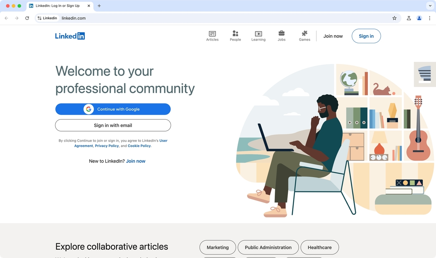The width and height of the screenshot is (436, 258).
Task: Click Join now in the header
Action: (x=333, y=36)
